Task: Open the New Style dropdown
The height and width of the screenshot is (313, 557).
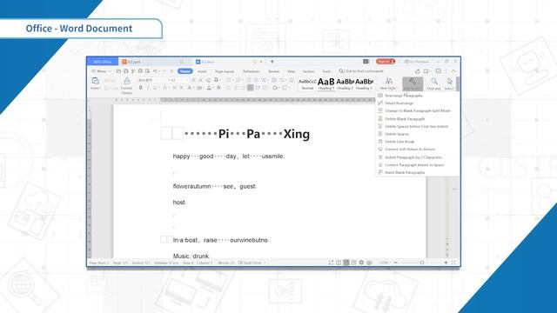Action: click(x=388, y=84)
